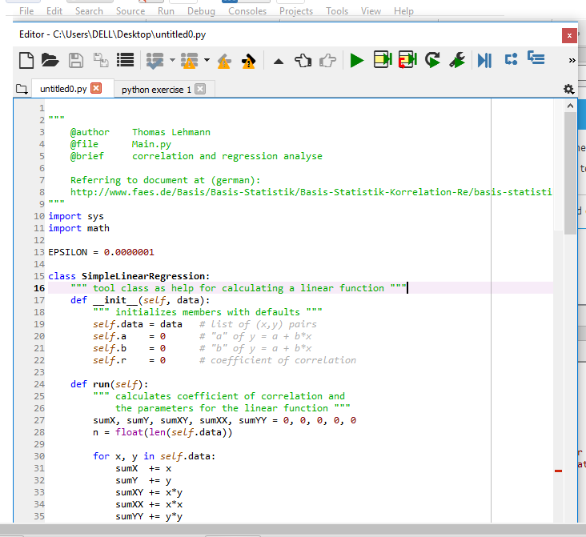586x537 pixels.
Task: Click 'n = float(len(self.data))' line
Action: 163,432
